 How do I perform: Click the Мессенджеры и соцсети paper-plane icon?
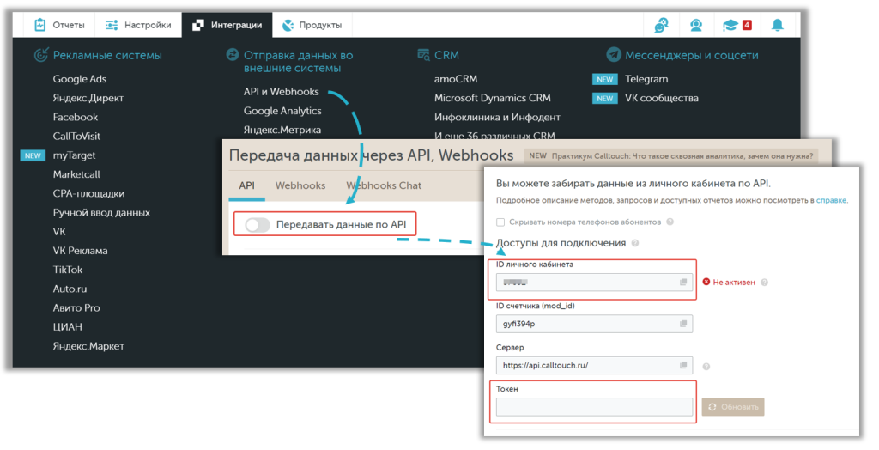point(613,55)
